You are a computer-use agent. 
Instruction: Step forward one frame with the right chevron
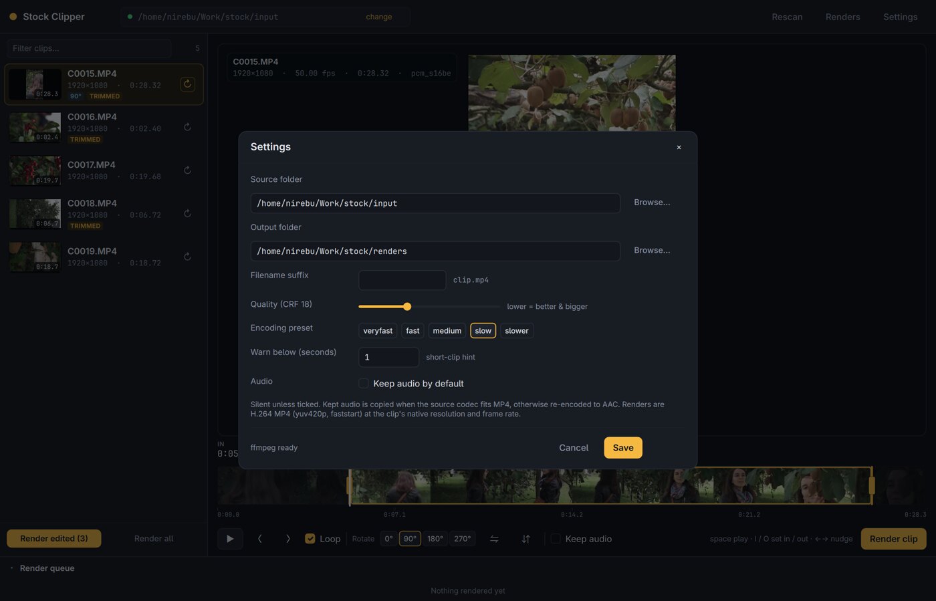click(288, 539)
